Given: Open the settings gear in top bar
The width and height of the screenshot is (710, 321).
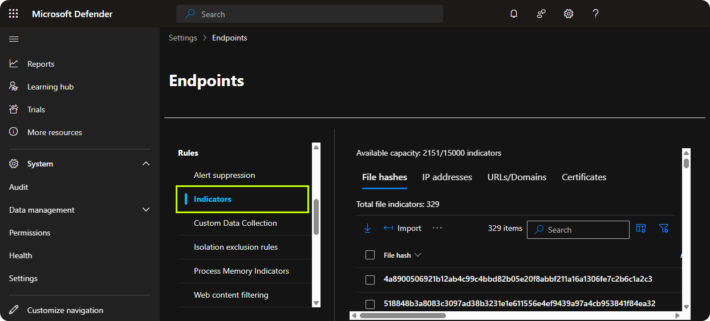Looking at the screenshot, I should (569, 14).
